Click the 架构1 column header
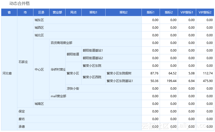 click(x=93, y=12)
